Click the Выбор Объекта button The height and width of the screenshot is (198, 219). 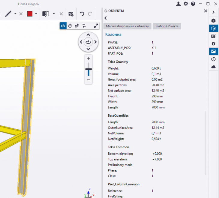167,26
